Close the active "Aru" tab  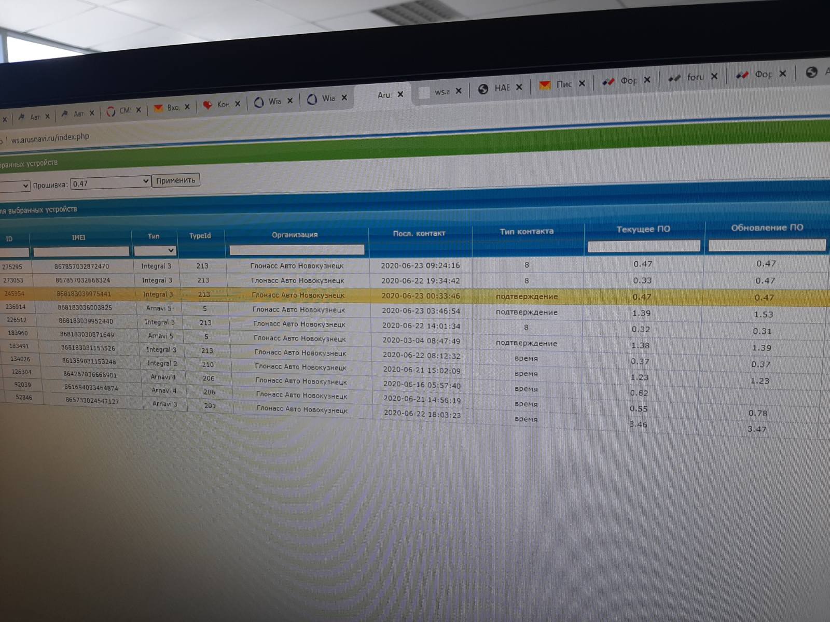point(400,94)
